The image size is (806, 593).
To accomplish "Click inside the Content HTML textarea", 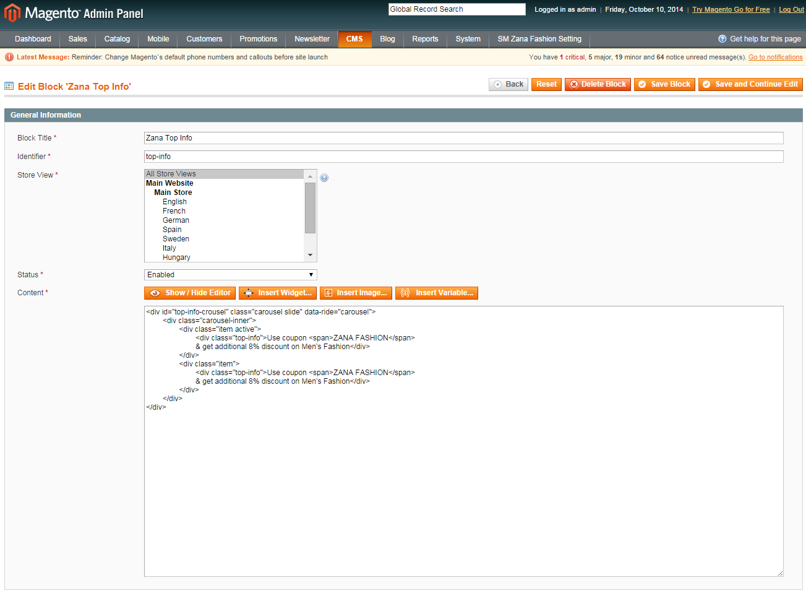I will coord(464,441).
